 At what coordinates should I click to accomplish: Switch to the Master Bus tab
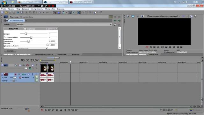(154, 54)
